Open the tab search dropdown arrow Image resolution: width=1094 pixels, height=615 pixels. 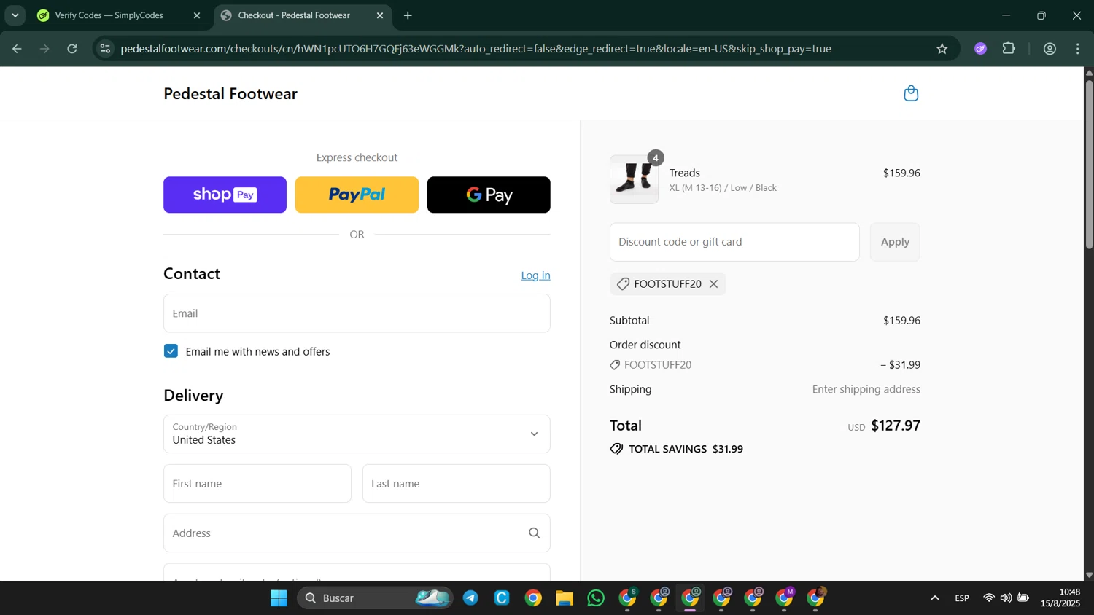click(x=15, y=15)
